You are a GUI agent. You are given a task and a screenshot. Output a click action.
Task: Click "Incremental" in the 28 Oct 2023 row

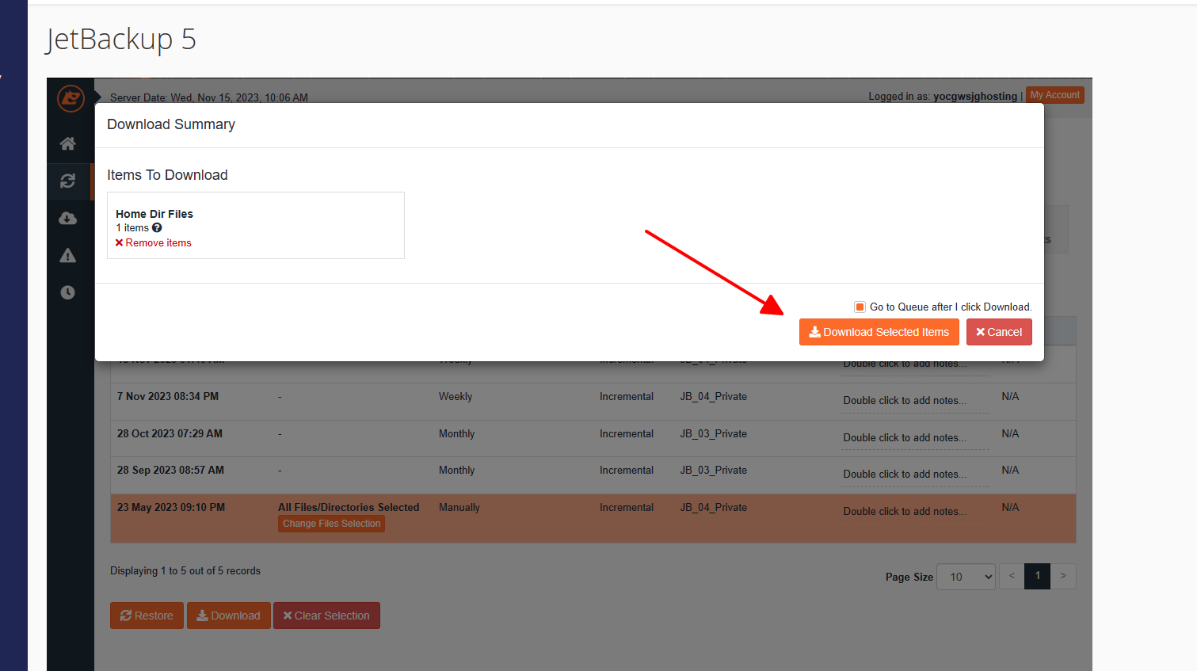coord(627,434)
